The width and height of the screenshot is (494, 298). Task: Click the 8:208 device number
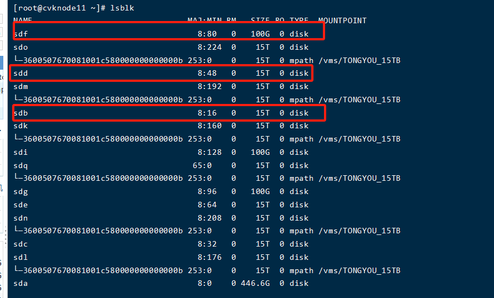click(209, 218)
